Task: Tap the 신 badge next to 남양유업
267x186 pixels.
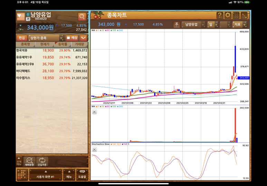Action: (28, 14)
